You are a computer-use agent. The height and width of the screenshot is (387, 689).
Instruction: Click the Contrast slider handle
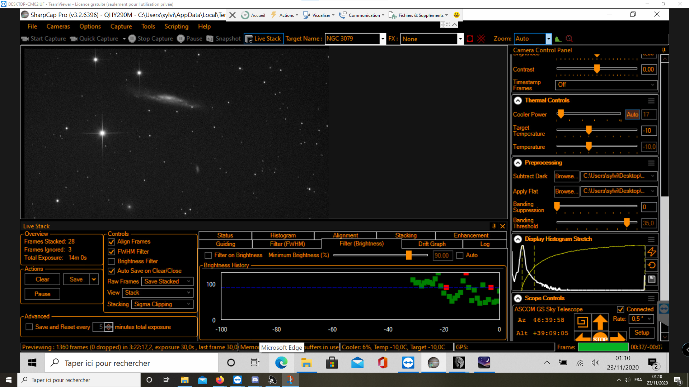(597, 69)
